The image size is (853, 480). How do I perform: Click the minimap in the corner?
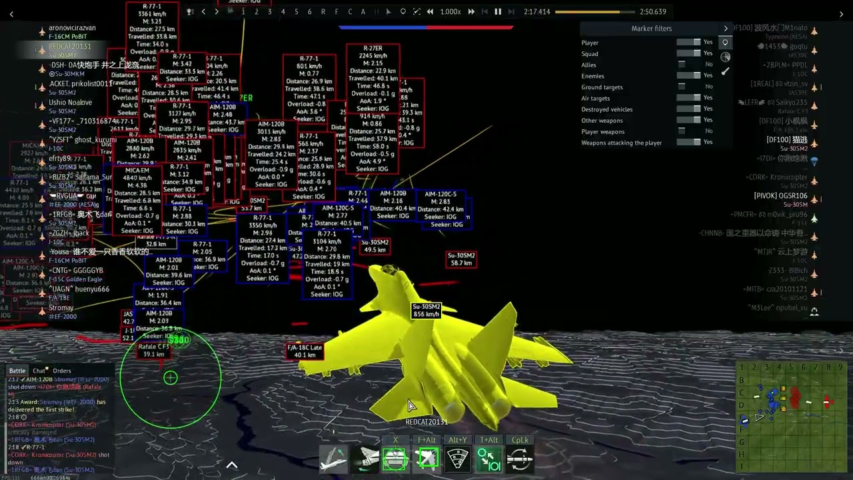tap(793, 416)
